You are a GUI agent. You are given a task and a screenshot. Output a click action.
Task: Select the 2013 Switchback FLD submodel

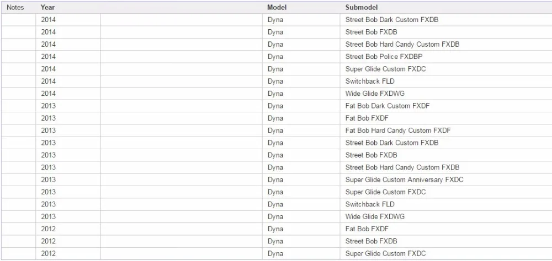pyautogui.click(x=370, y=204)
